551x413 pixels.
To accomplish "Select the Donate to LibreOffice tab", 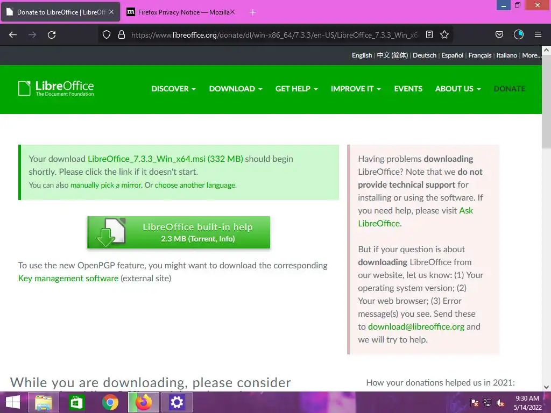I will [x=60, y=12].
